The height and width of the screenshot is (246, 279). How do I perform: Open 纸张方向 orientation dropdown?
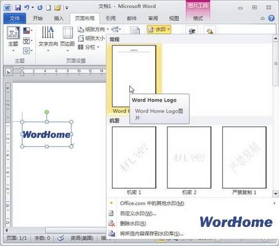tap(94, 30)
